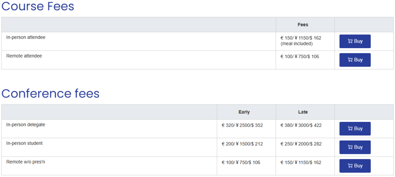Click the In-person student label

click(x=25, y=143)
